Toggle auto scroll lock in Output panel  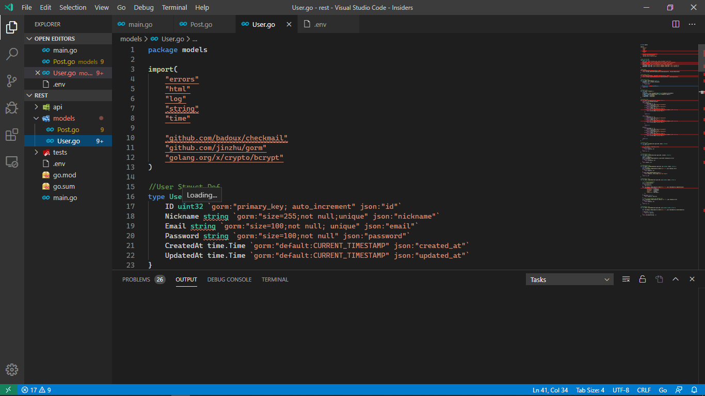pyautogui.click(x=643, y=279)
